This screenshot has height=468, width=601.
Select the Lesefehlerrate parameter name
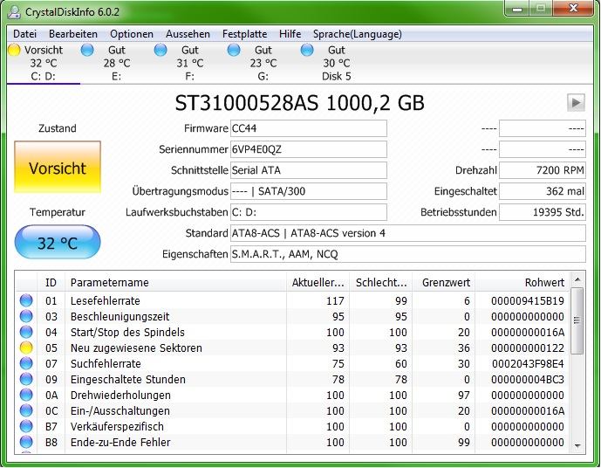pos(105,300)
